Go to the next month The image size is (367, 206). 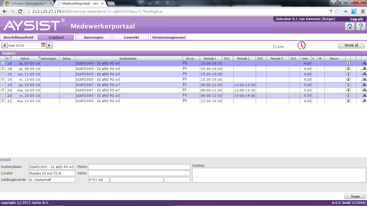(49, 45)
